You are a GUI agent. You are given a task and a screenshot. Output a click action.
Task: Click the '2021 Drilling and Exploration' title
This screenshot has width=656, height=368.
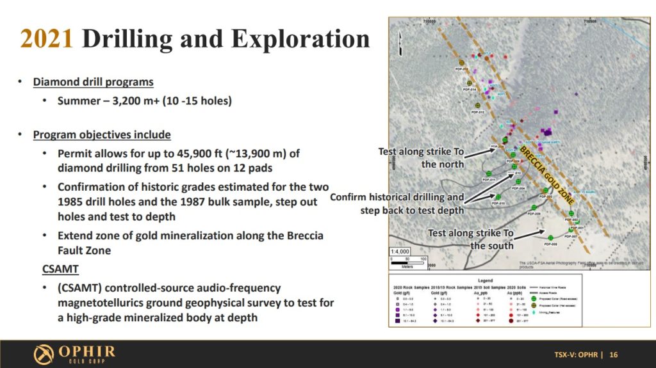pyautogui.click(x=195, y=39)
